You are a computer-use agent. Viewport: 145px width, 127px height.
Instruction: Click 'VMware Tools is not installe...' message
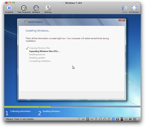click(x=20, y=119)
